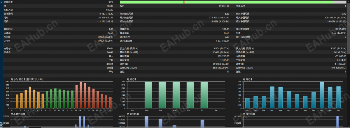350x128 pixels.
Task: Select the 99% quality value
Action: point(111,2)
